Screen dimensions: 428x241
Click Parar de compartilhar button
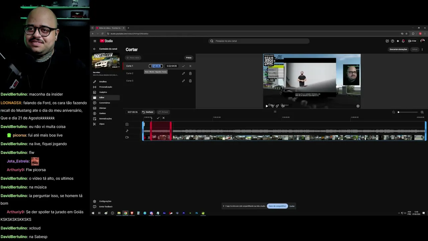tap(278, 206)
